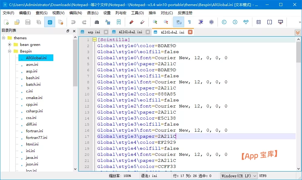Click the Open File folder icon
The image size is (302, 180).
tap(17, 22)
